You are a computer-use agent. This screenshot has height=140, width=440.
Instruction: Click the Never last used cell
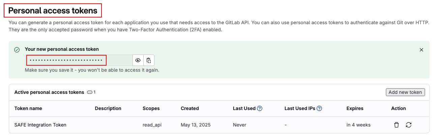240,125
